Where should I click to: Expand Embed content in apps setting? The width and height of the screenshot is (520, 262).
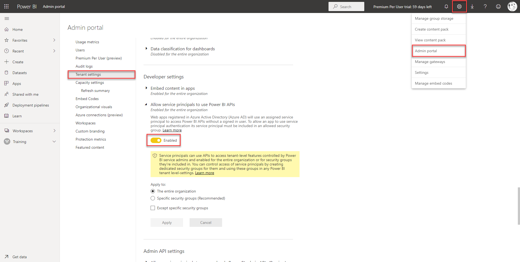[146, 88]
